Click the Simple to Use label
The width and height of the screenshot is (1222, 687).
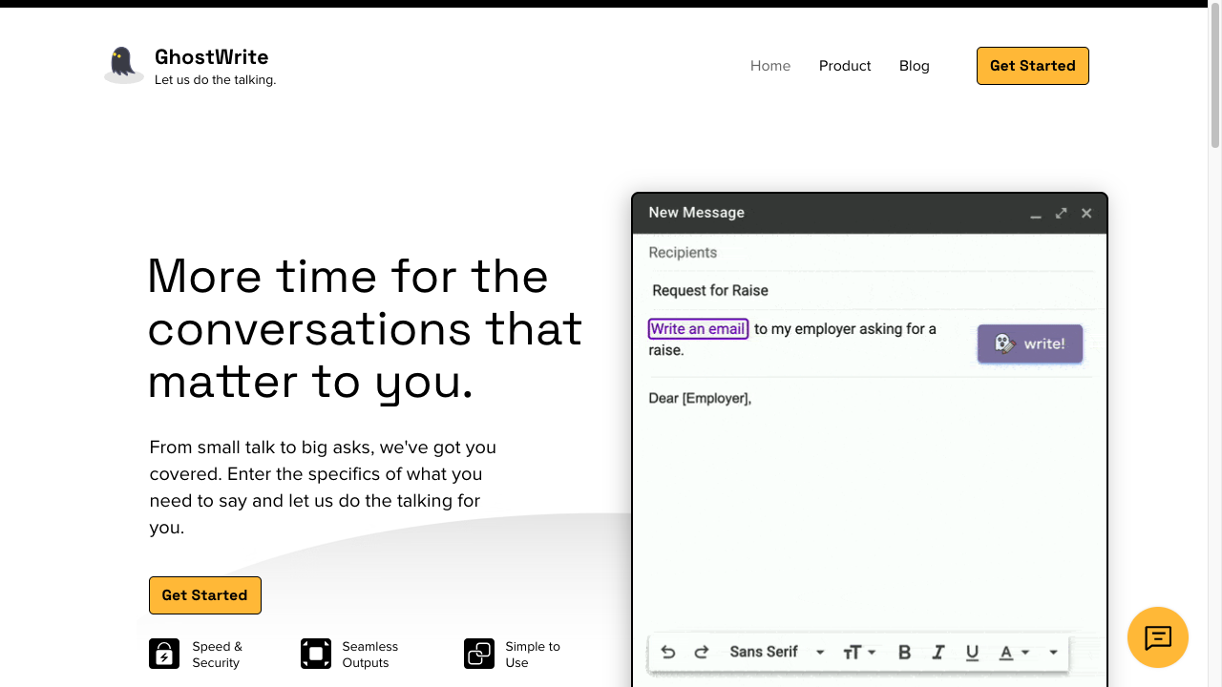533,655
